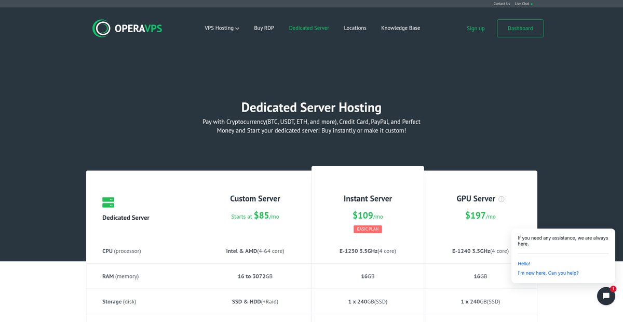Open the chat bubble launcher icon
The width and height of the screenshot is (623, 322).
click(606, 296)
